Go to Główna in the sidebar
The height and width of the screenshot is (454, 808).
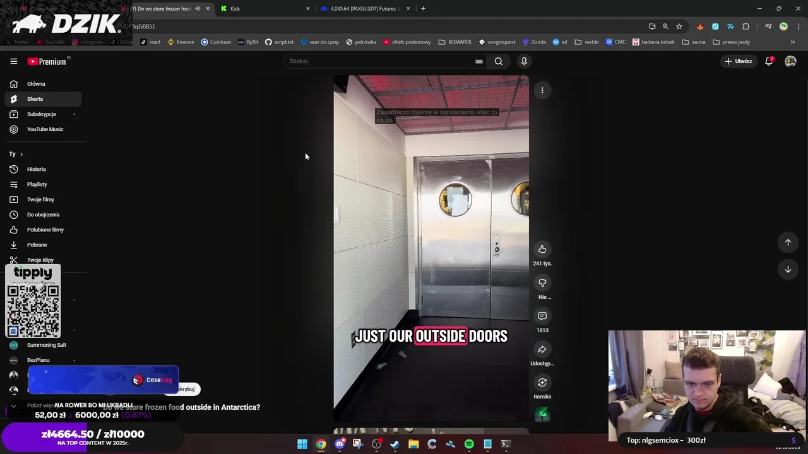click(x=43, y=84)
